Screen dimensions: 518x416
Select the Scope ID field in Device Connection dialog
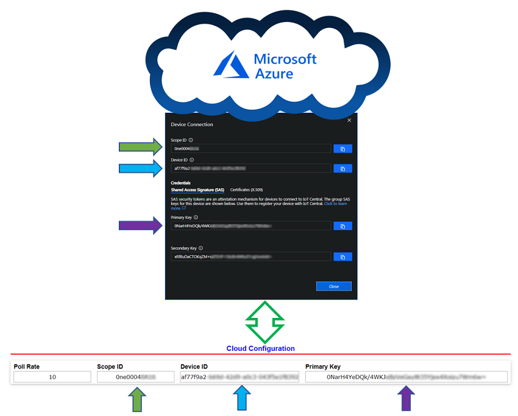click(x=250, y=149)
